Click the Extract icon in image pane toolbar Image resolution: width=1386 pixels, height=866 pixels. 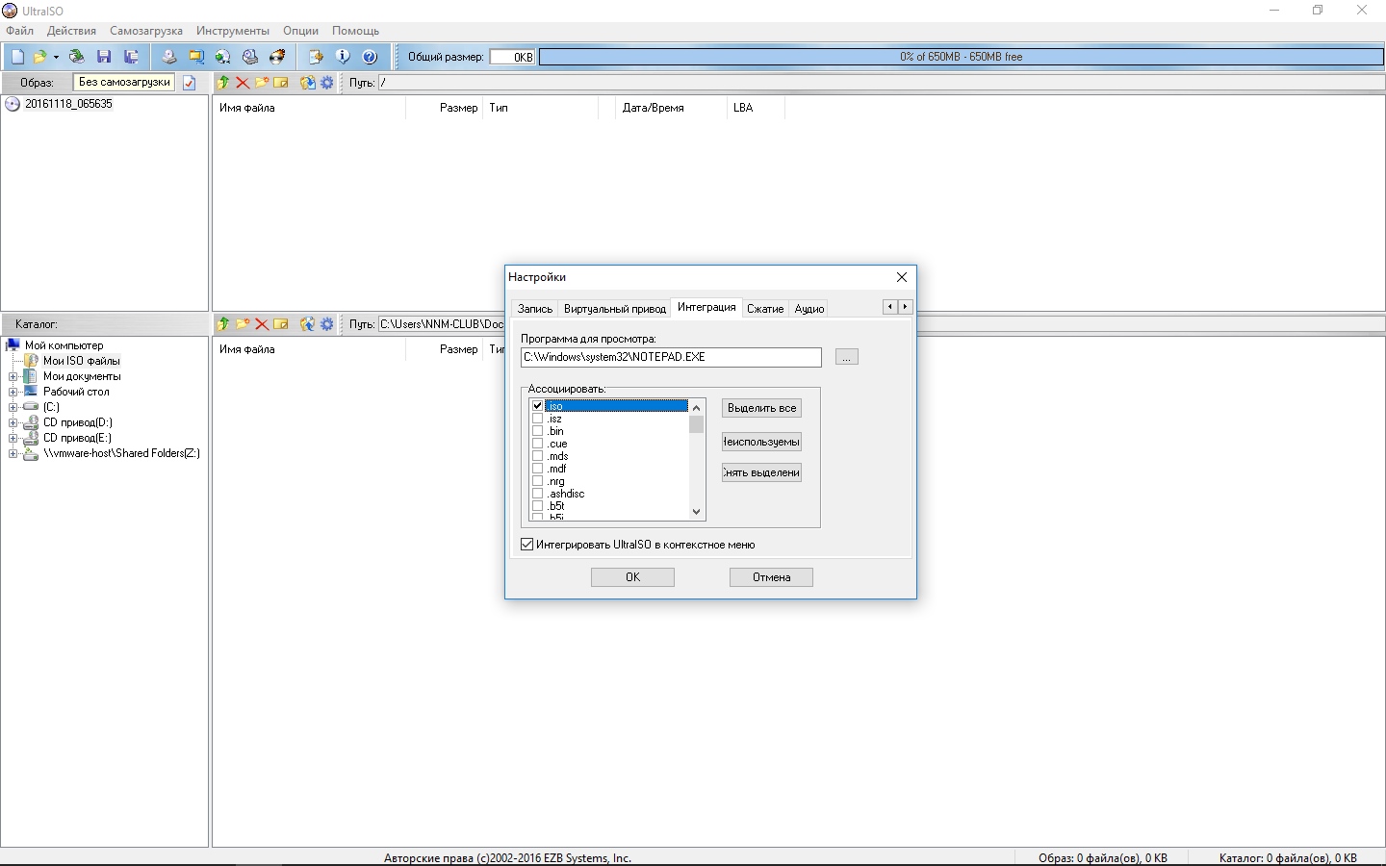(x=308, y=83)
